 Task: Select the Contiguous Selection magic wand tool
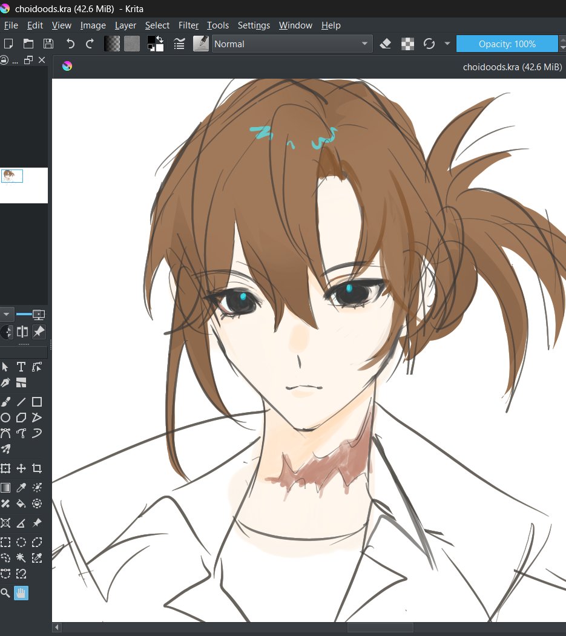[21, 558]
